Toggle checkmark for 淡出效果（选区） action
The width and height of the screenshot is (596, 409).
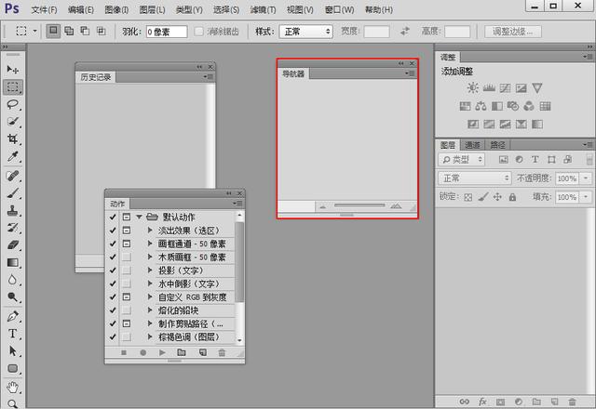[x=113, y=231]
